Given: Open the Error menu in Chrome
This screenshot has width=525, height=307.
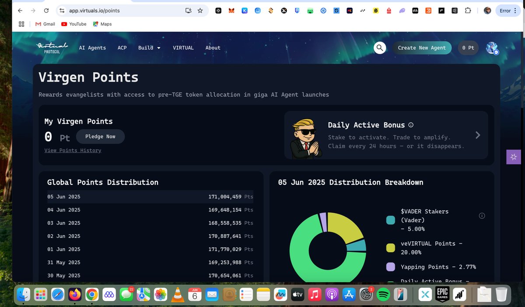Looking at the screenshot, I should [508, 11].
